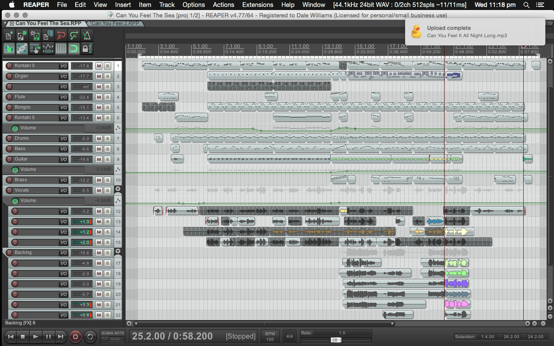Collapse the Vocals folder track arrow
The image size is (554, 346).
[118, 190]
